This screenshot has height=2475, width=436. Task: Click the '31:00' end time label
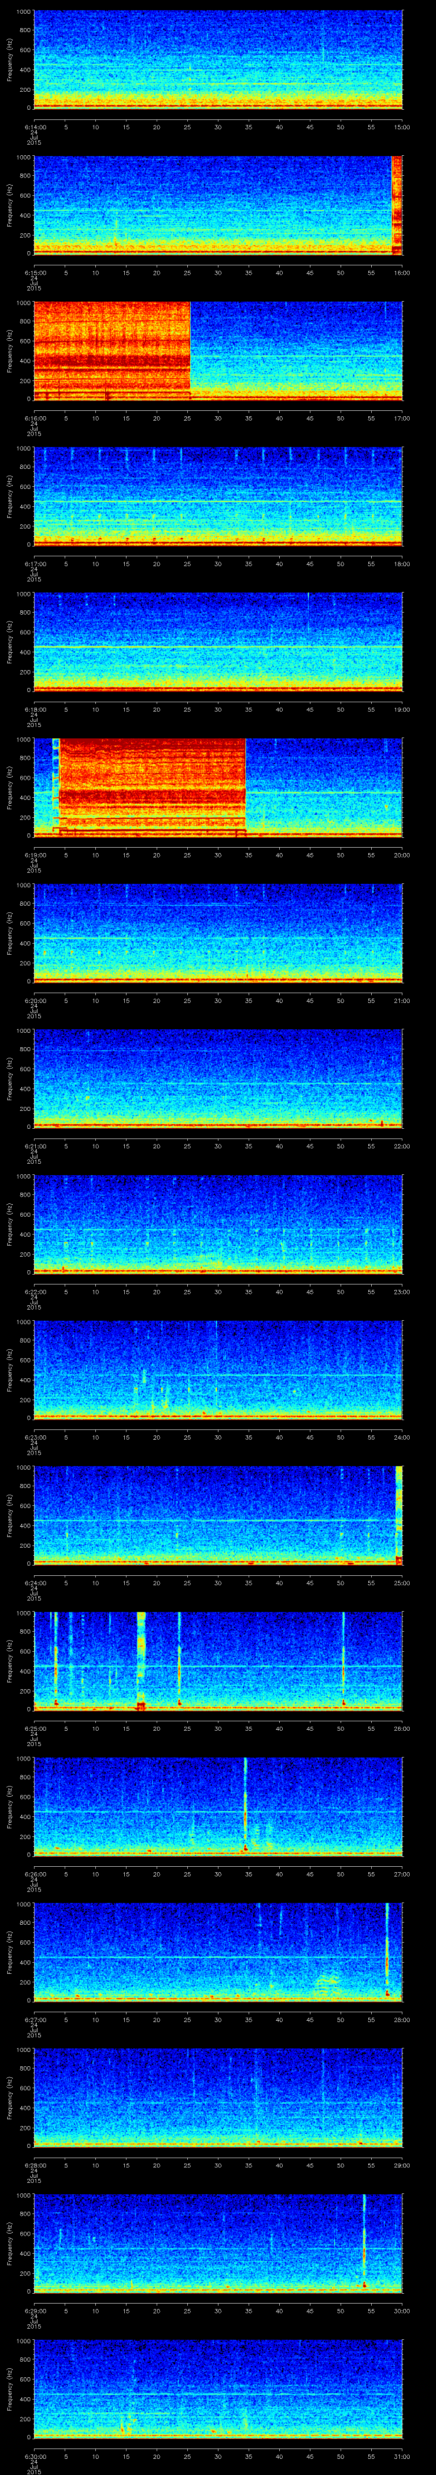(402, 2456)
